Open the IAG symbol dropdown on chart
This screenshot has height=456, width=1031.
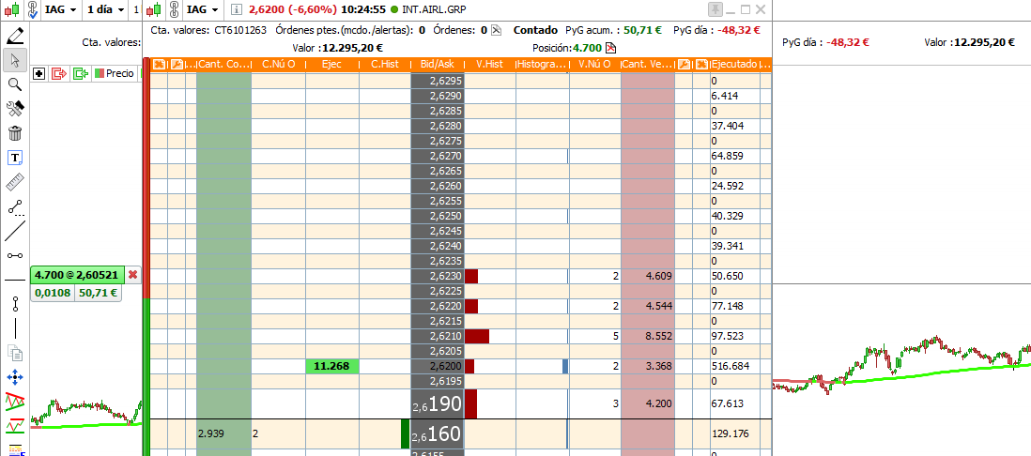(x=60, y=10)
